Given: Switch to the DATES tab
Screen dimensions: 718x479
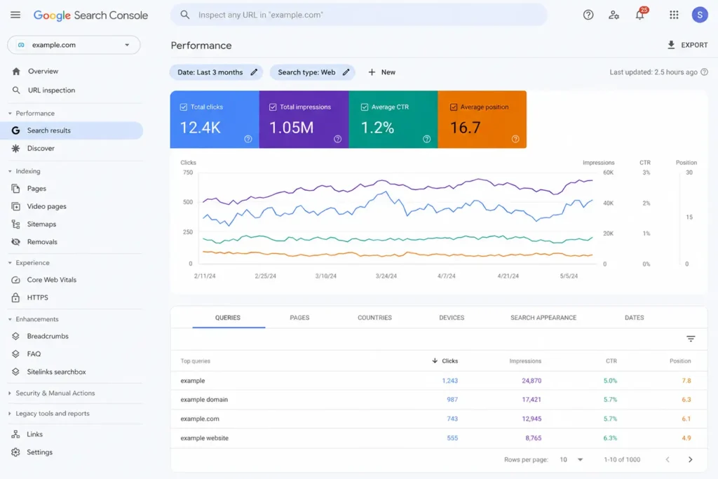Looking at the screenshot, I should [634, 318].
